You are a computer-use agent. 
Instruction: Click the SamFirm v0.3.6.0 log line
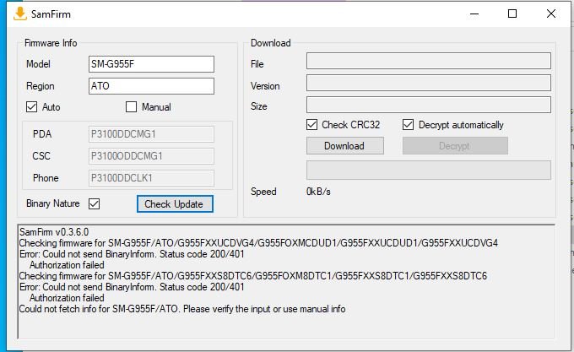[54, 232]
